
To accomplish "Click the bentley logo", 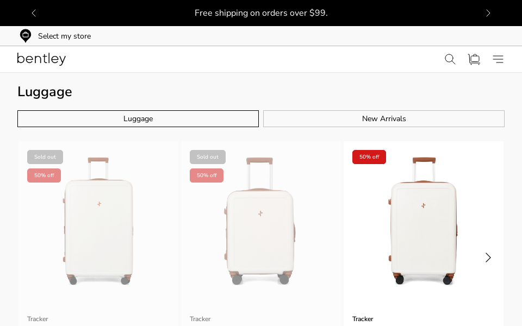I will pos(41,59).
